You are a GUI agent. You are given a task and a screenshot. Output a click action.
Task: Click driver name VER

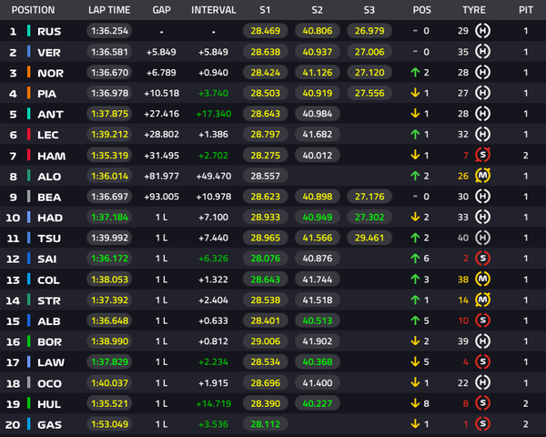[x=49, y=53]
